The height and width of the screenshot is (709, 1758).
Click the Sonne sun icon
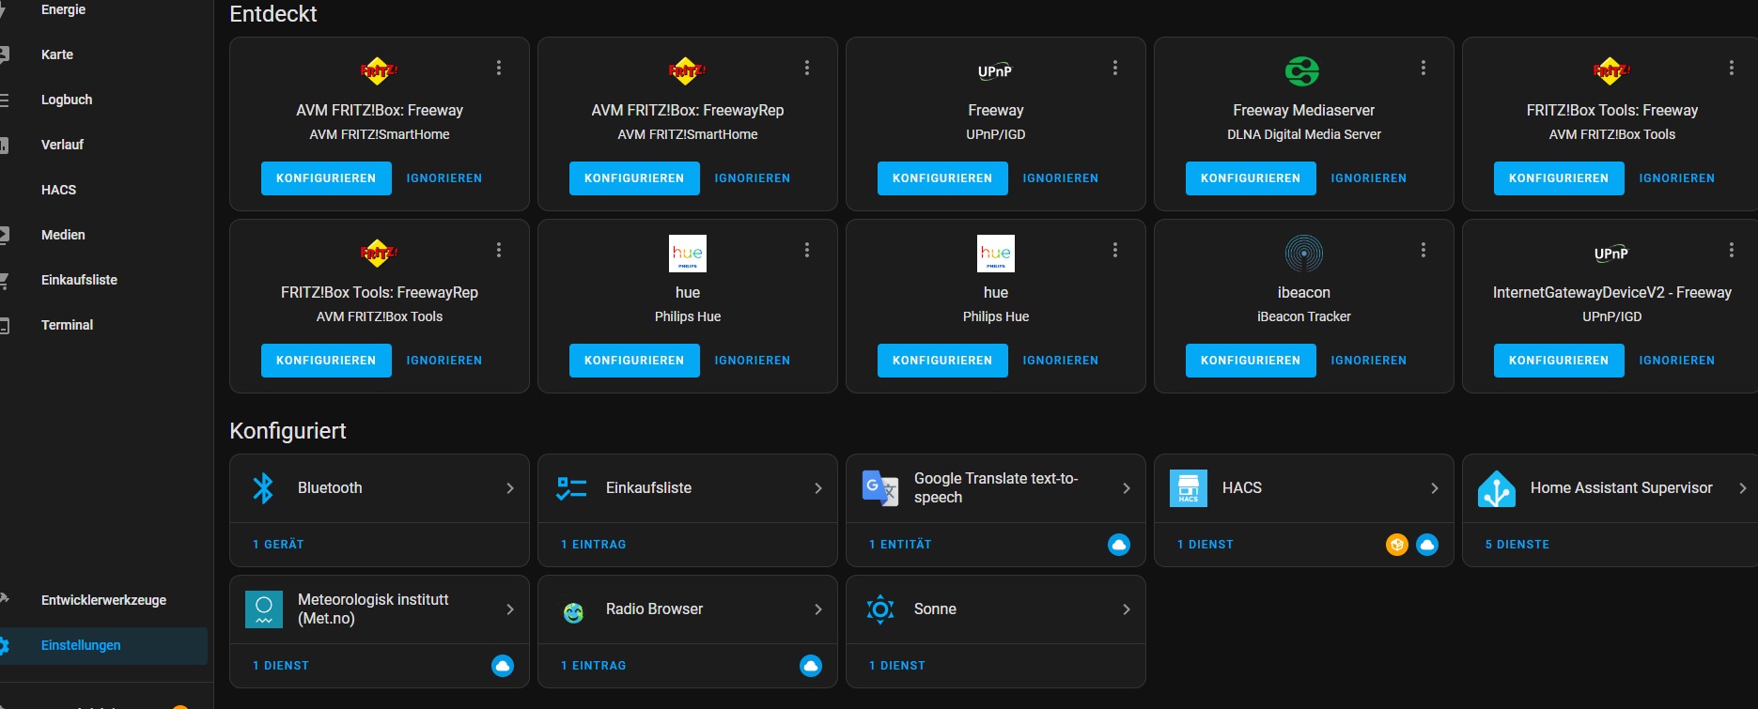click(x=880, y=609)
